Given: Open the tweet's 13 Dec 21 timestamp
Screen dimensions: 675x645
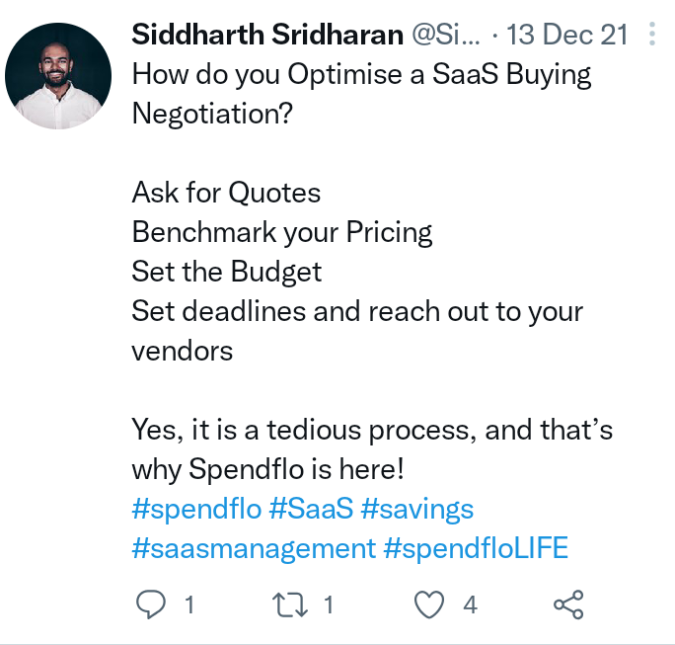Looking at the screenshot, I should [x=567, y=35].
